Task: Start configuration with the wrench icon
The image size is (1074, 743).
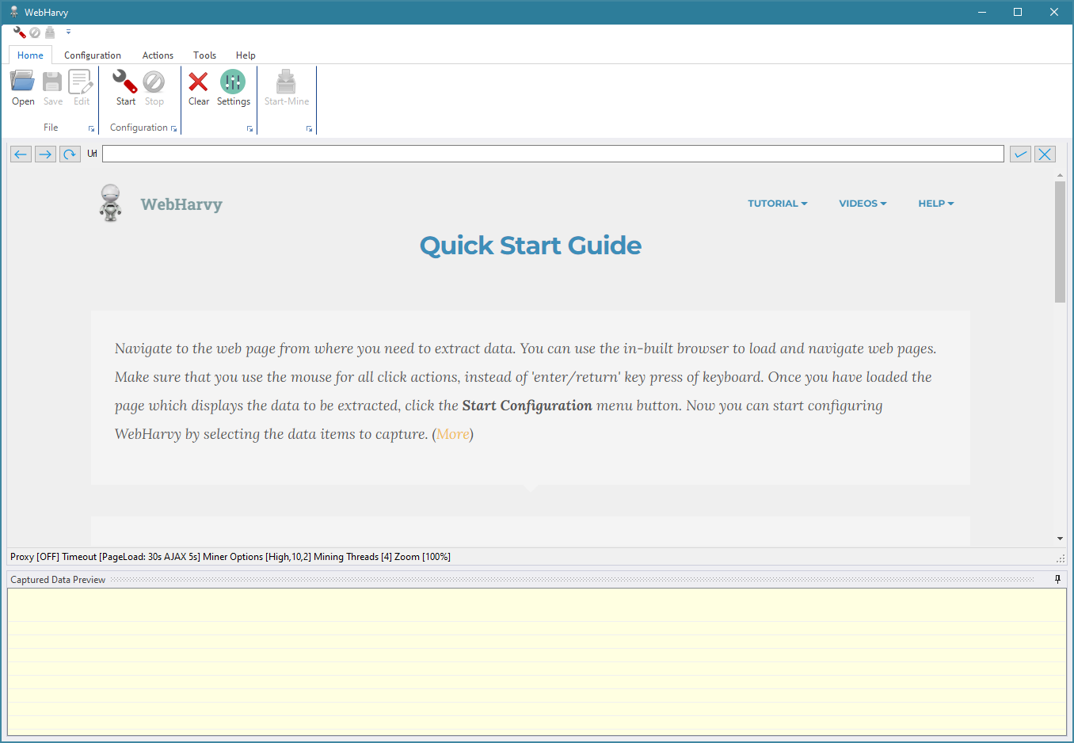Action: coord(125,88)
